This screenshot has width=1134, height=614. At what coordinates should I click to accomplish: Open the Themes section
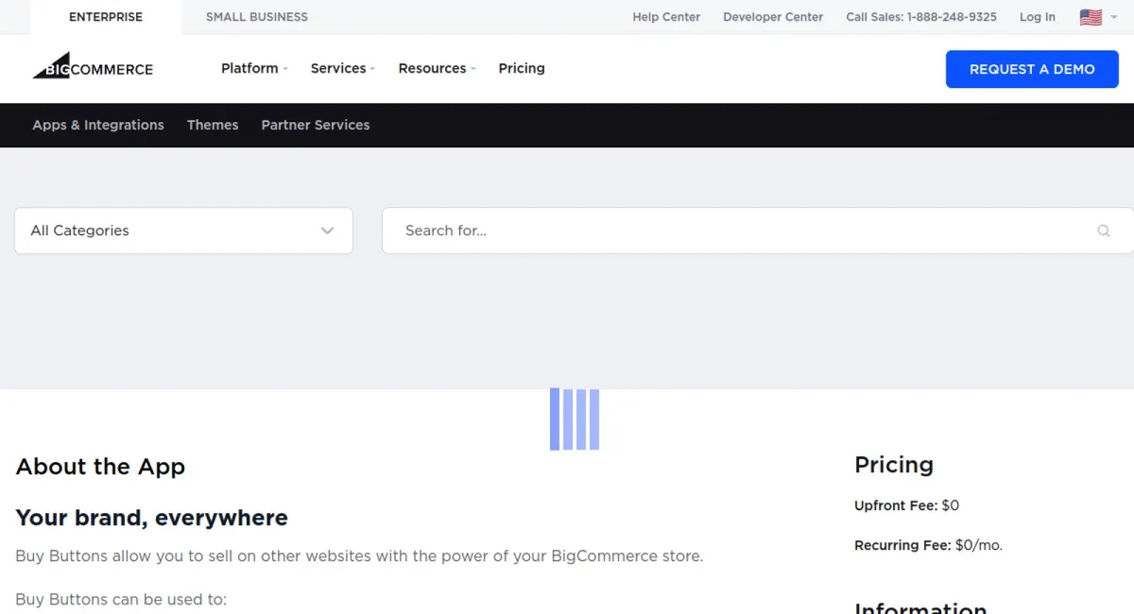(x=213, y=125)
